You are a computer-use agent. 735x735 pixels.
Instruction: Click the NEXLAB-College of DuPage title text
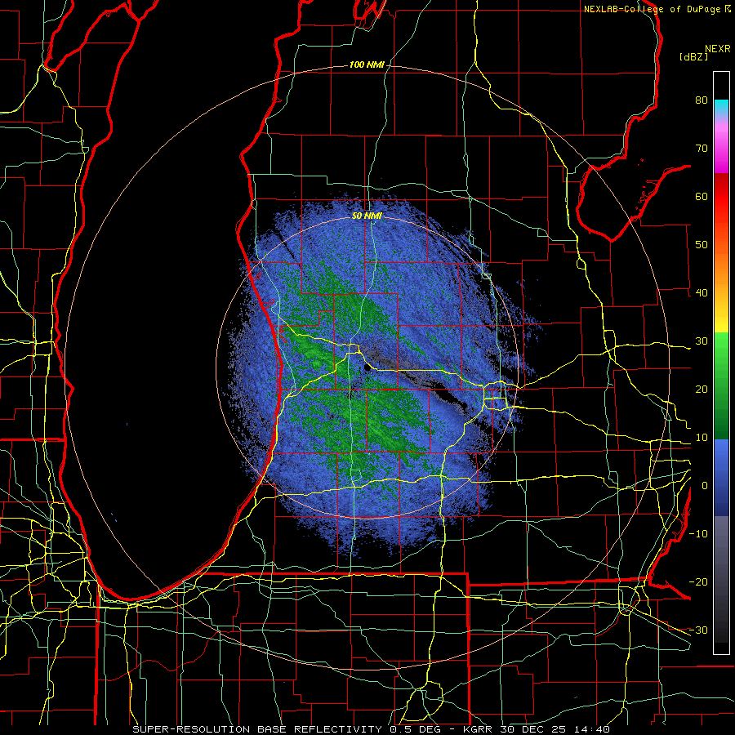(x=653, y=9)
